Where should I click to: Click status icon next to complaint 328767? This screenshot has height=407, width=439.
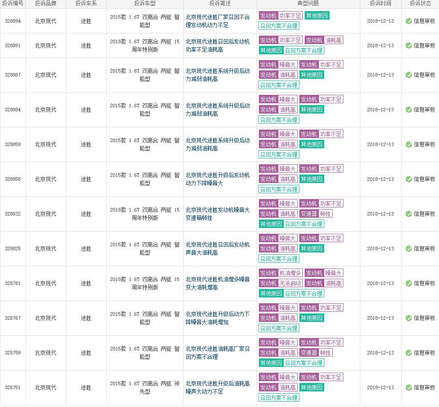click(408, 318)
